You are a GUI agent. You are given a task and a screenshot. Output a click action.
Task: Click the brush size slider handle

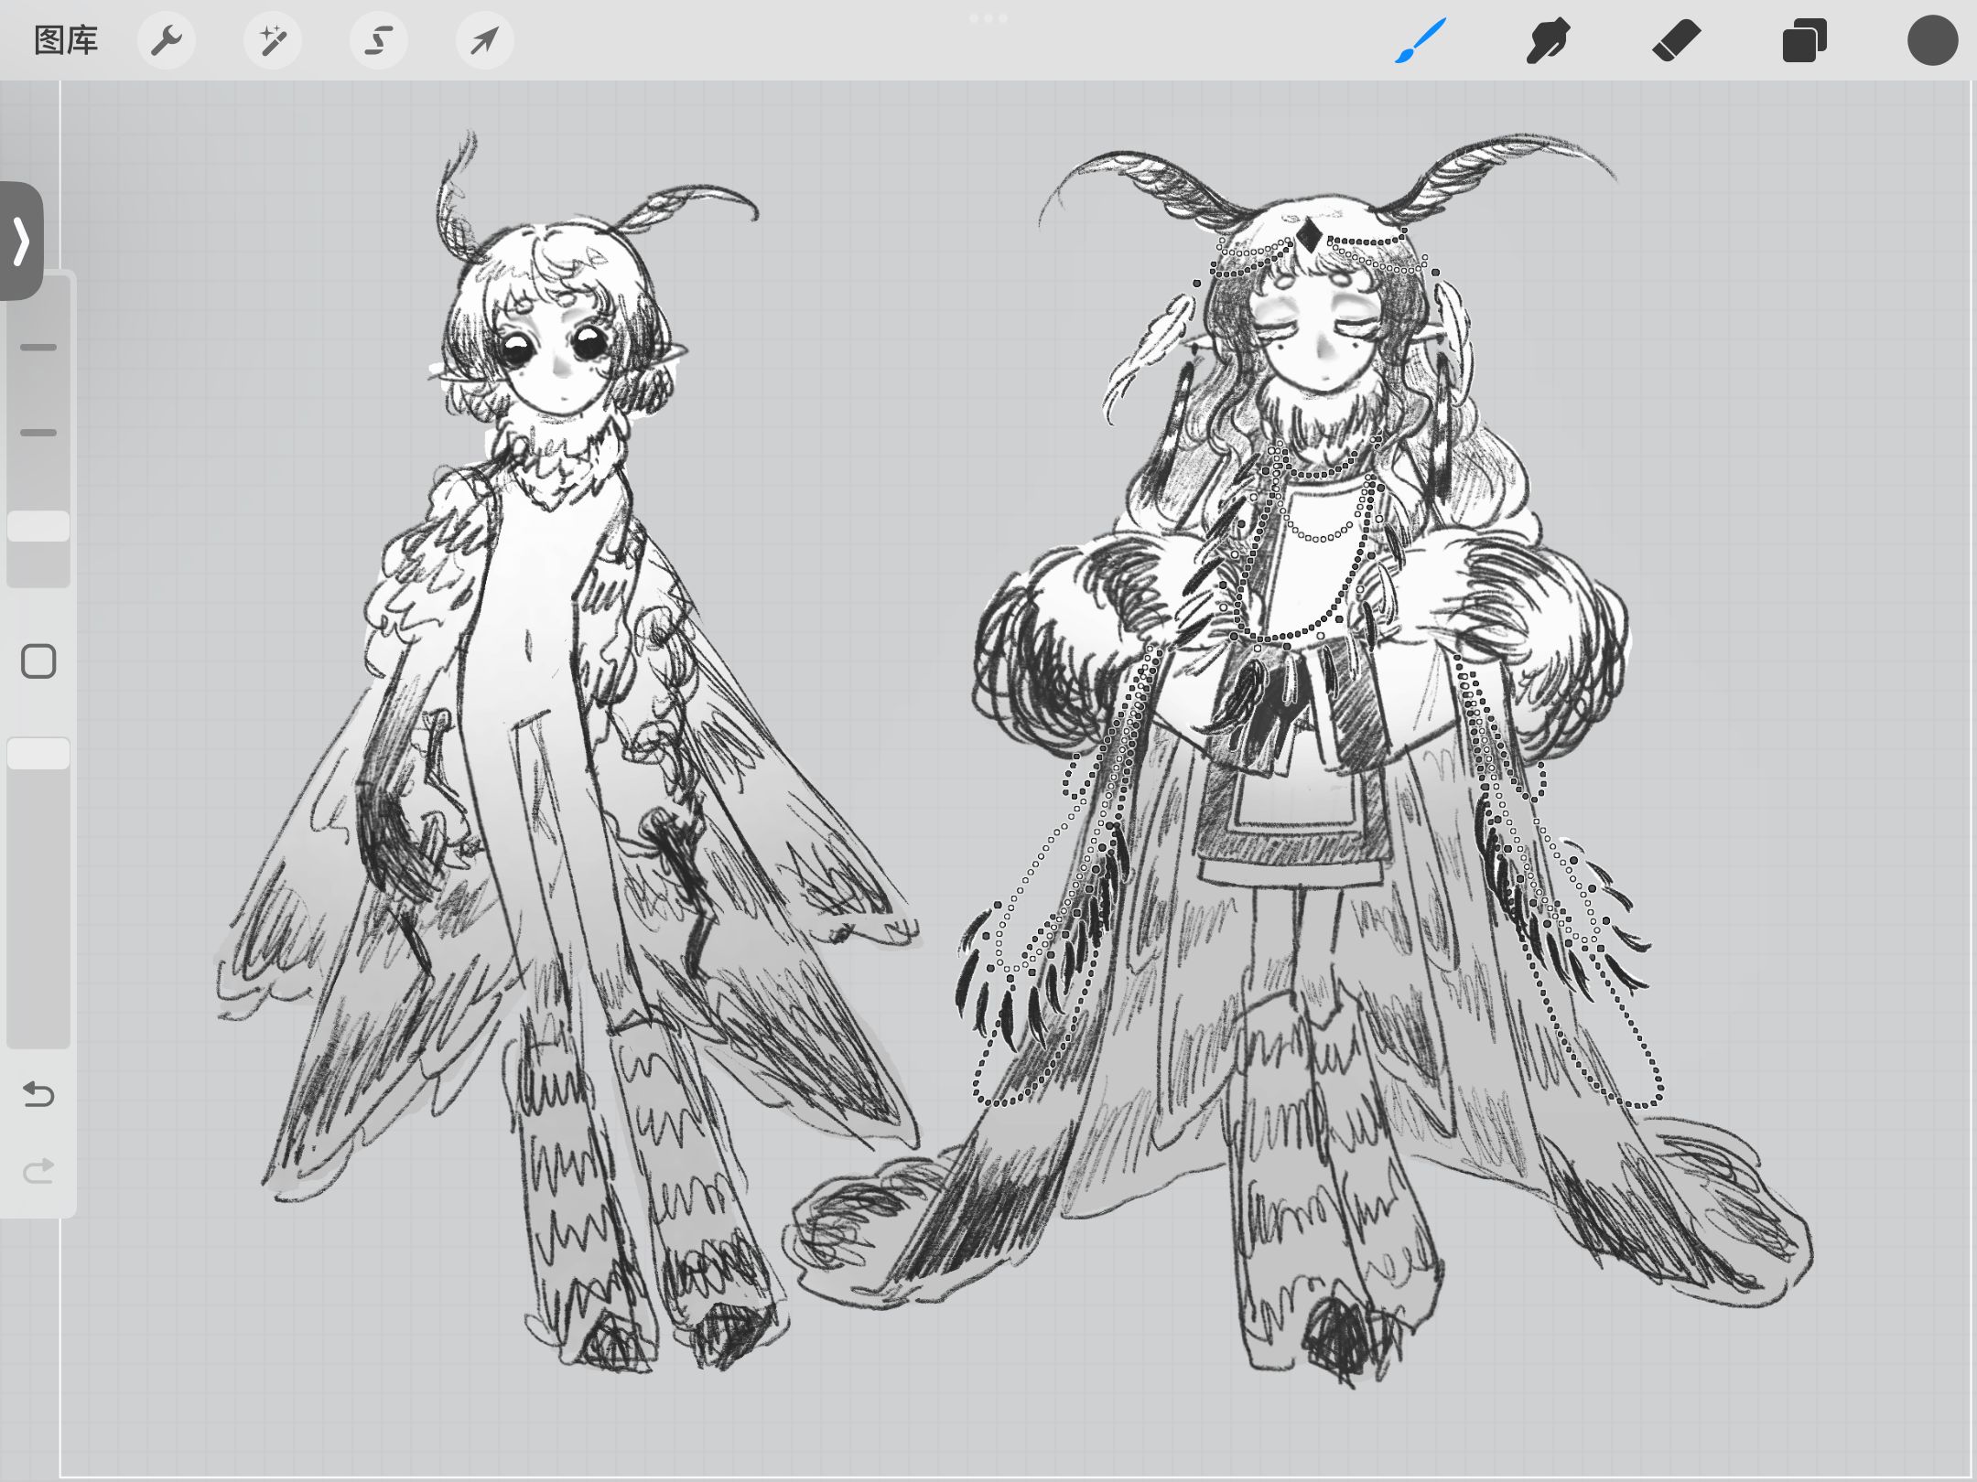38,526
